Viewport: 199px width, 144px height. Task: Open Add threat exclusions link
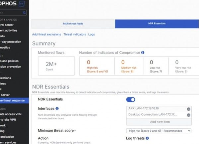(46, 35)
